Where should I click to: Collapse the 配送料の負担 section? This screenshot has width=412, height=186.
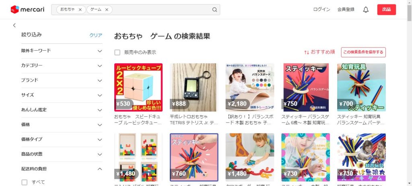click(x=62, y=169)
